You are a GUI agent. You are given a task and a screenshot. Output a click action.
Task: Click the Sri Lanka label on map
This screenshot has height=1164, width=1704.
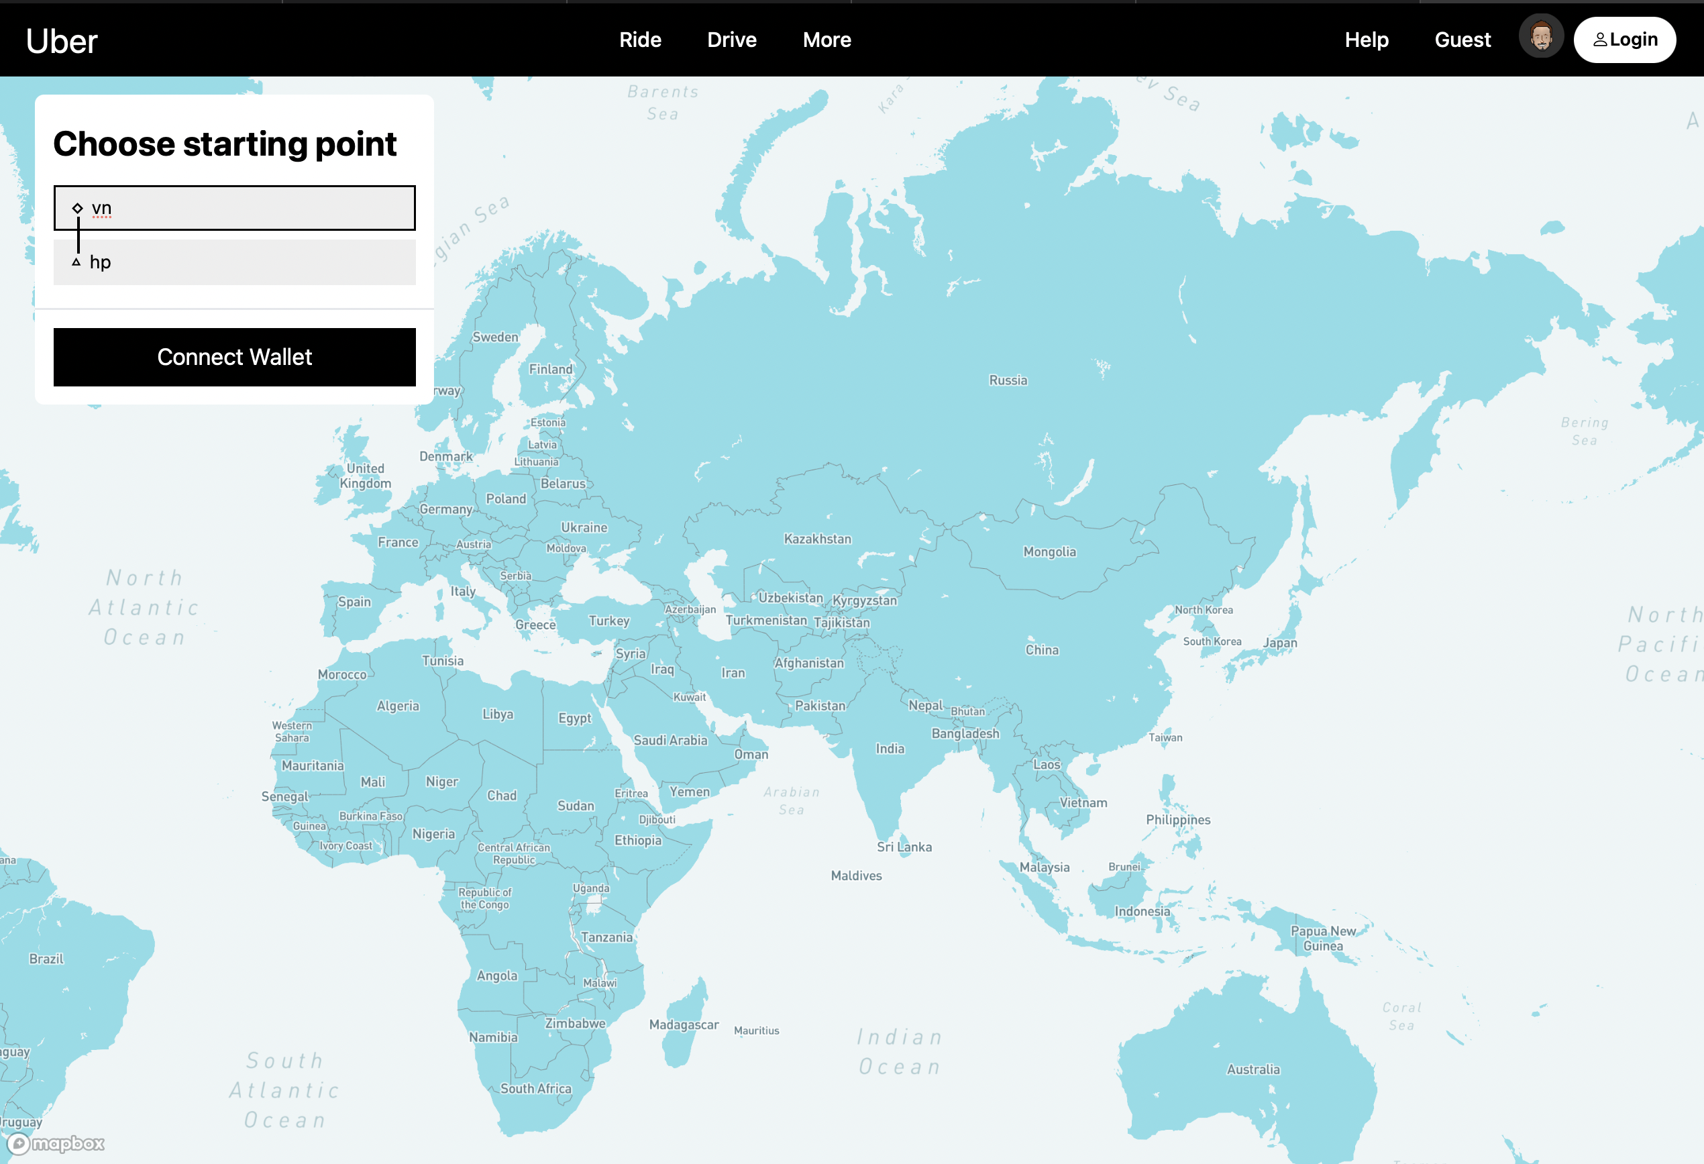point(904,847)
